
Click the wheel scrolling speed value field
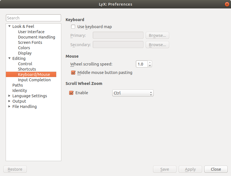point(142,64)
